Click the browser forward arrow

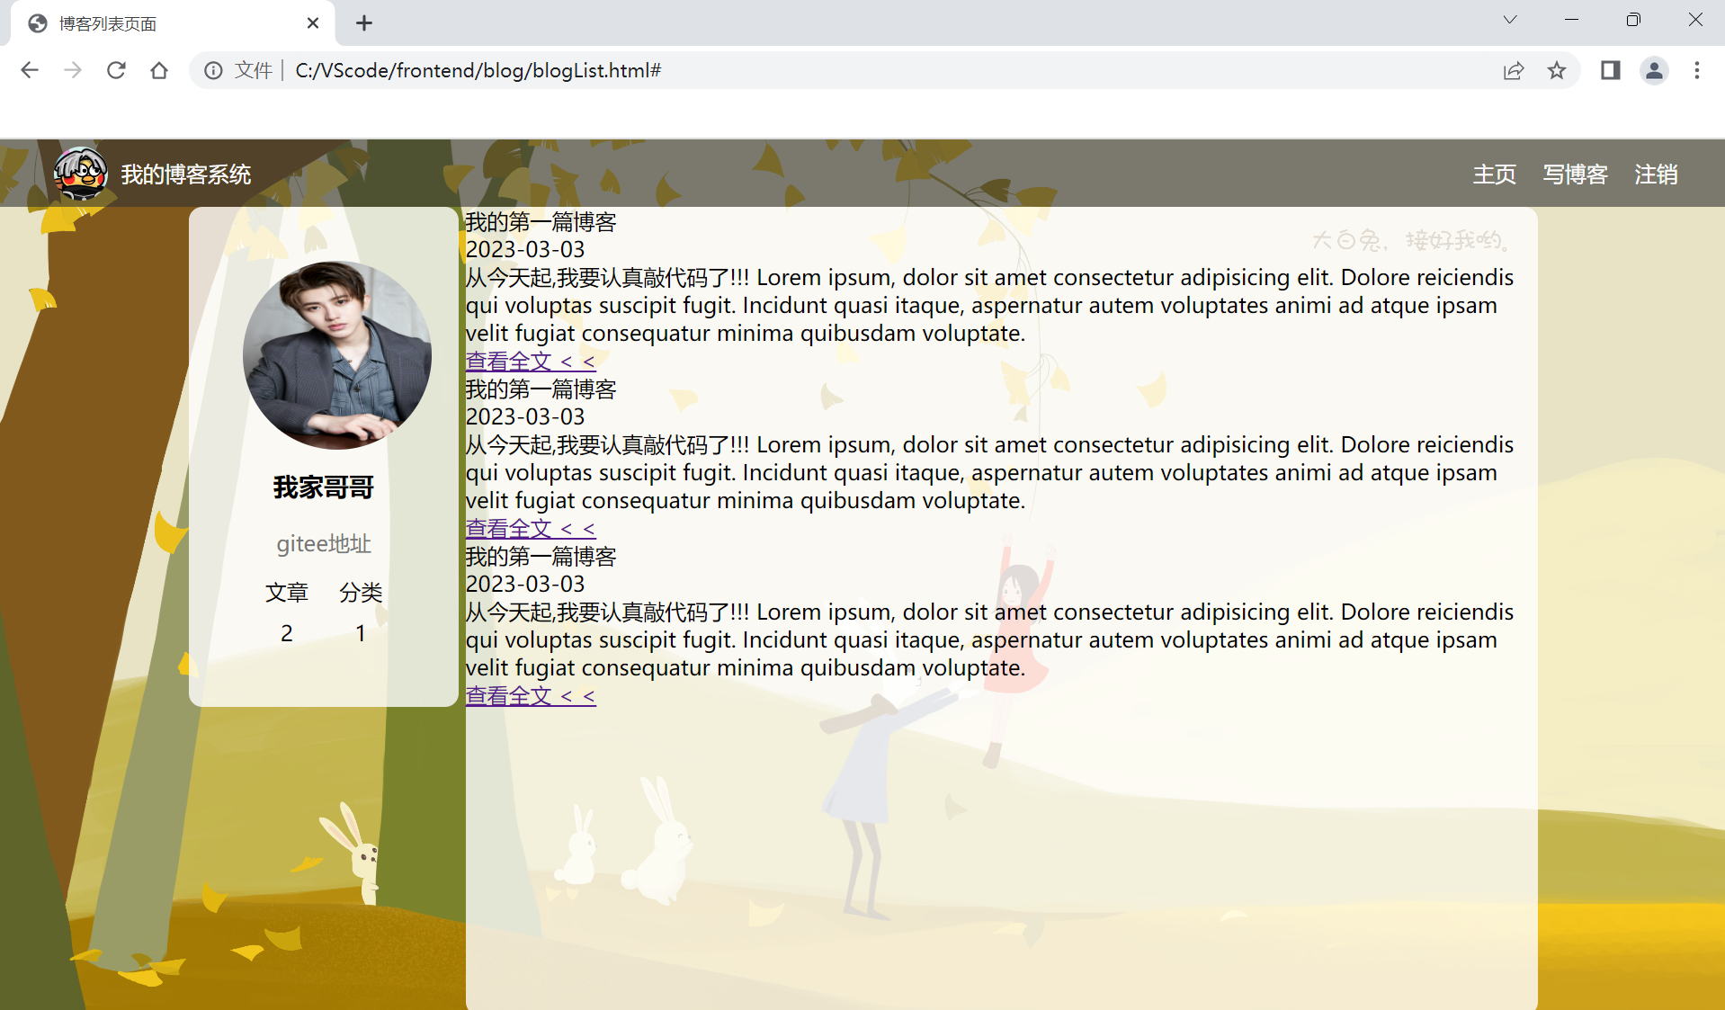point(73,70)
